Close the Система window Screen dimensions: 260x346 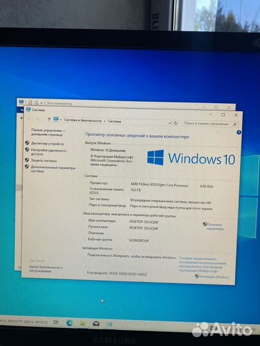(236, 115)
